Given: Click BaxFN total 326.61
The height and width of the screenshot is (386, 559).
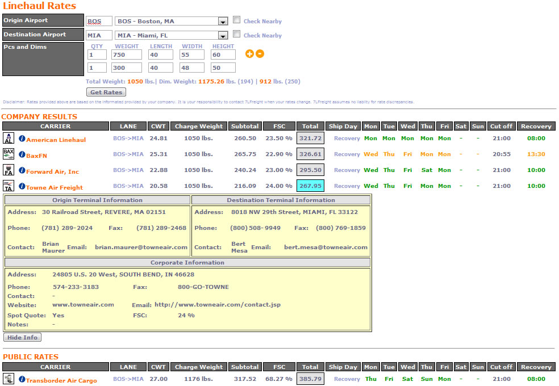Looking at the screenshot, I should [x=311, y=154].
